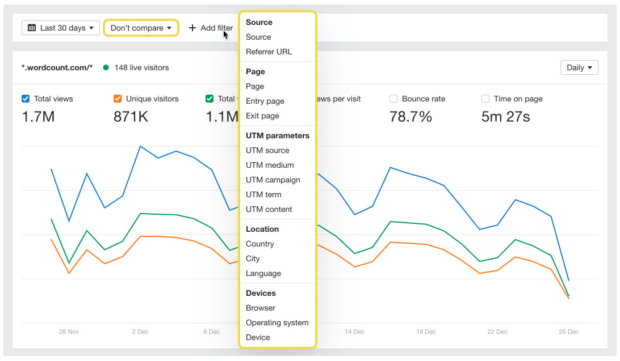Enable the Bounce rate checkbox

(393, 98)
